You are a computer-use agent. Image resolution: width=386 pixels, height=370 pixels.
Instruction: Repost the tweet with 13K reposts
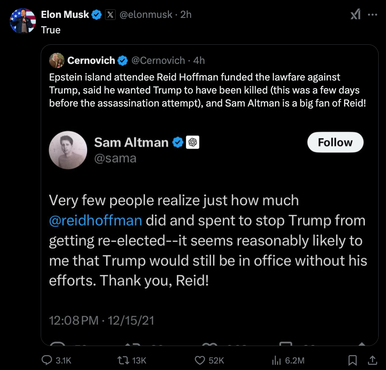(x=122, y=360)
